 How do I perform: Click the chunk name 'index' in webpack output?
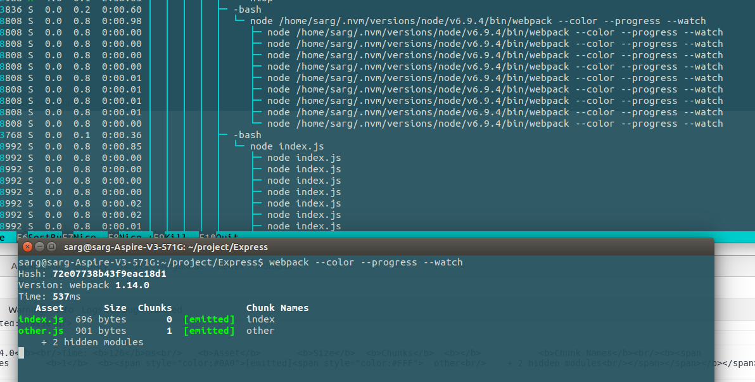click(x=260, y=319)
